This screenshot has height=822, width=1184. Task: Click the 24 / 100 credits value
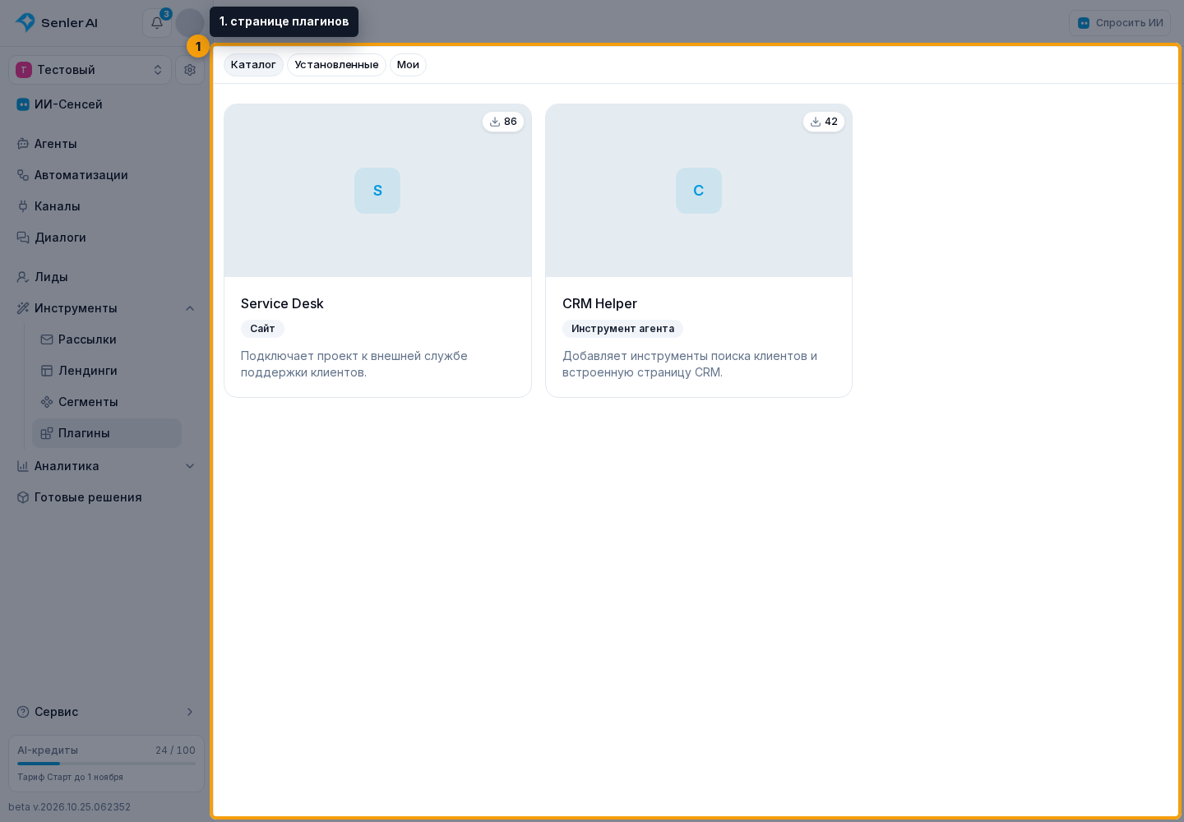(175, 750)
